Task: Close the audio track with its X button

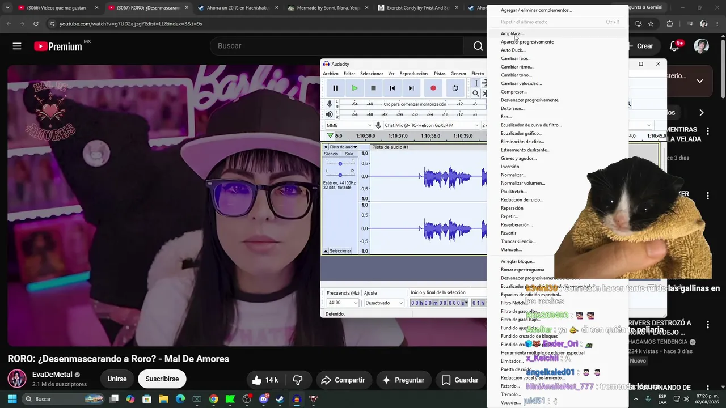Action: tap(326, 147)
